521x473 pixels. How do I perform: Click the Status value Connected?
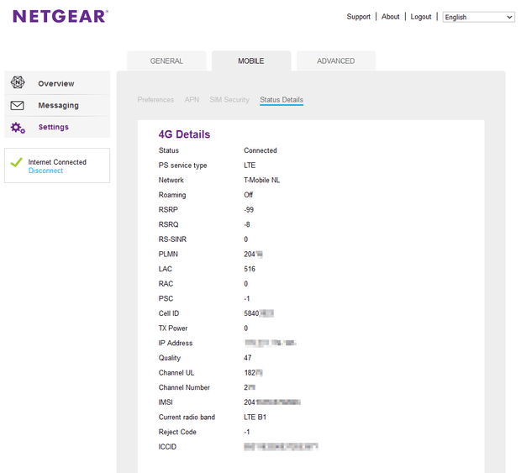point(260,150)
